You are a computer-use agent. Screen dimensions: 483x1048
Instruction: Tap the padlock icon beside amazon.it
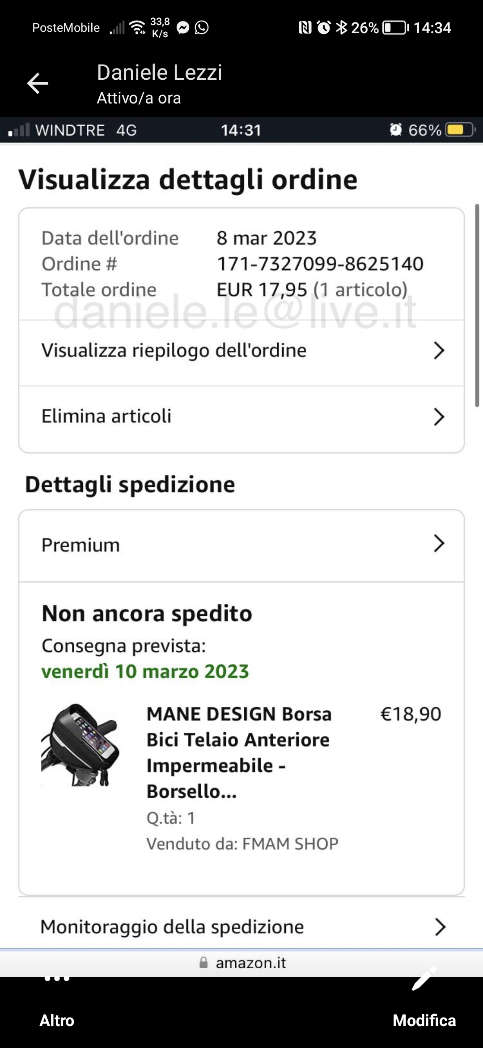pyautogui.click(x=203, y=962)
